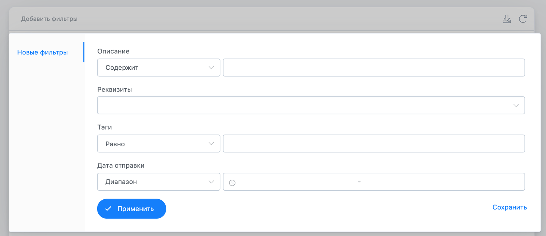Click the chevron arrow of Содержит dropdown
This screenshot has width=546, height=236.
click(x=211, y=68)
